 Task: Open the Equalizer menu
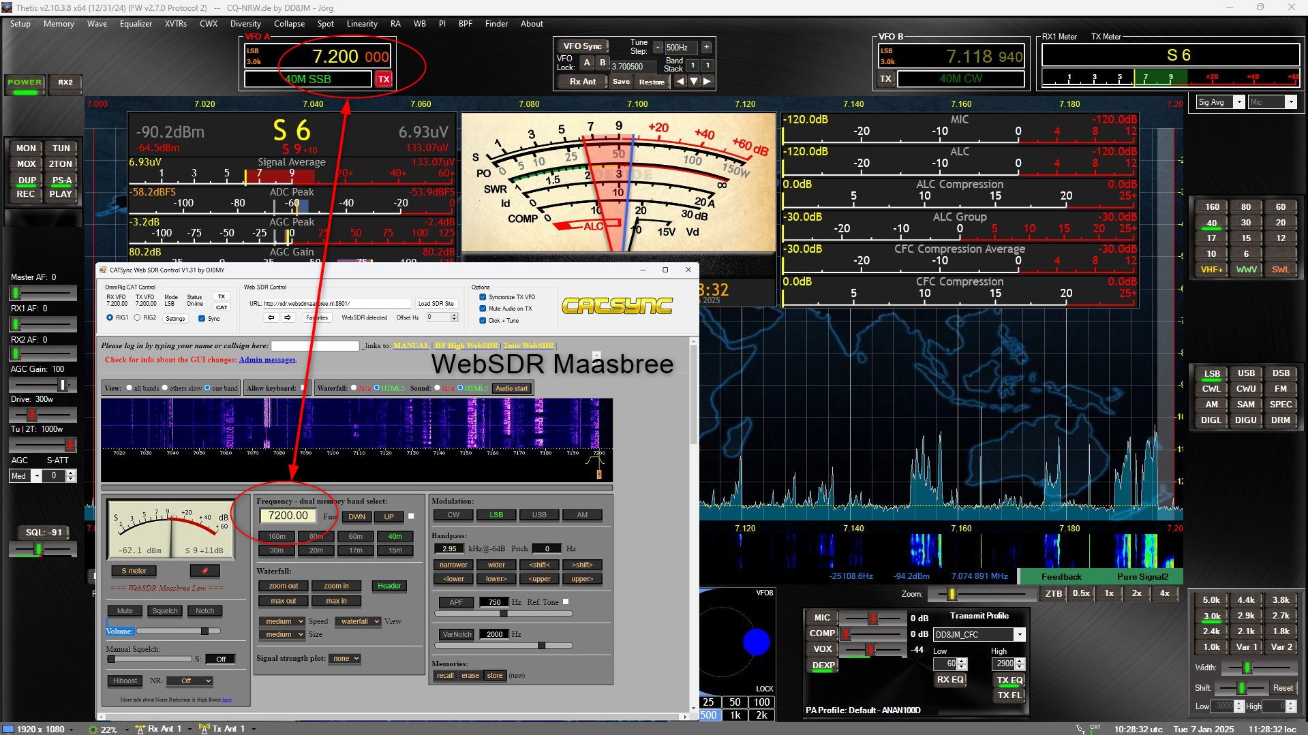coord(136,24)
